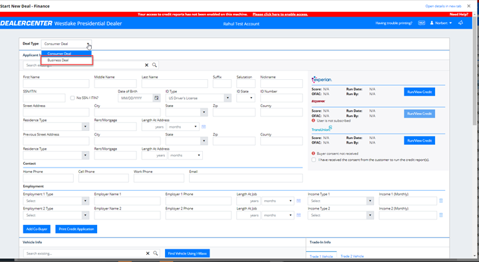Screen dimensions: 479x262
Task: Open calculator icon beside Income 2 (Monthly)
Action: point(441,215)
